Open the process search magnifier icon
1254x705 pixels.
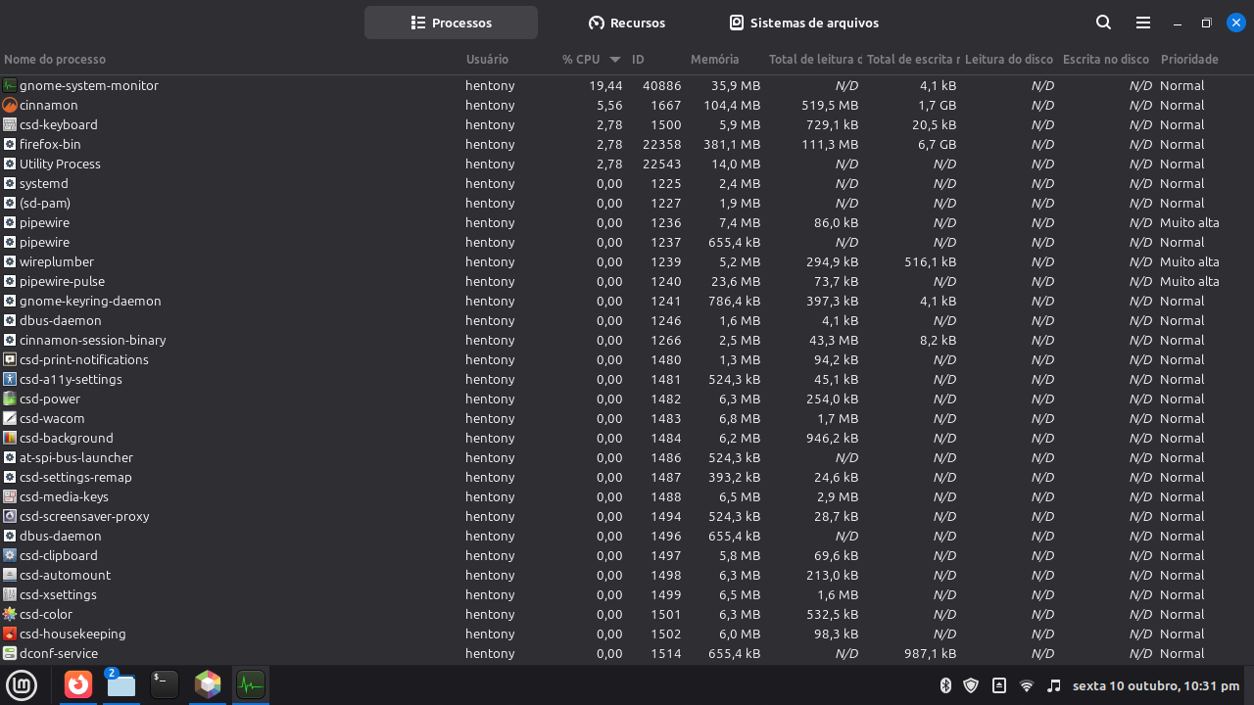[x=1103, y=23]
